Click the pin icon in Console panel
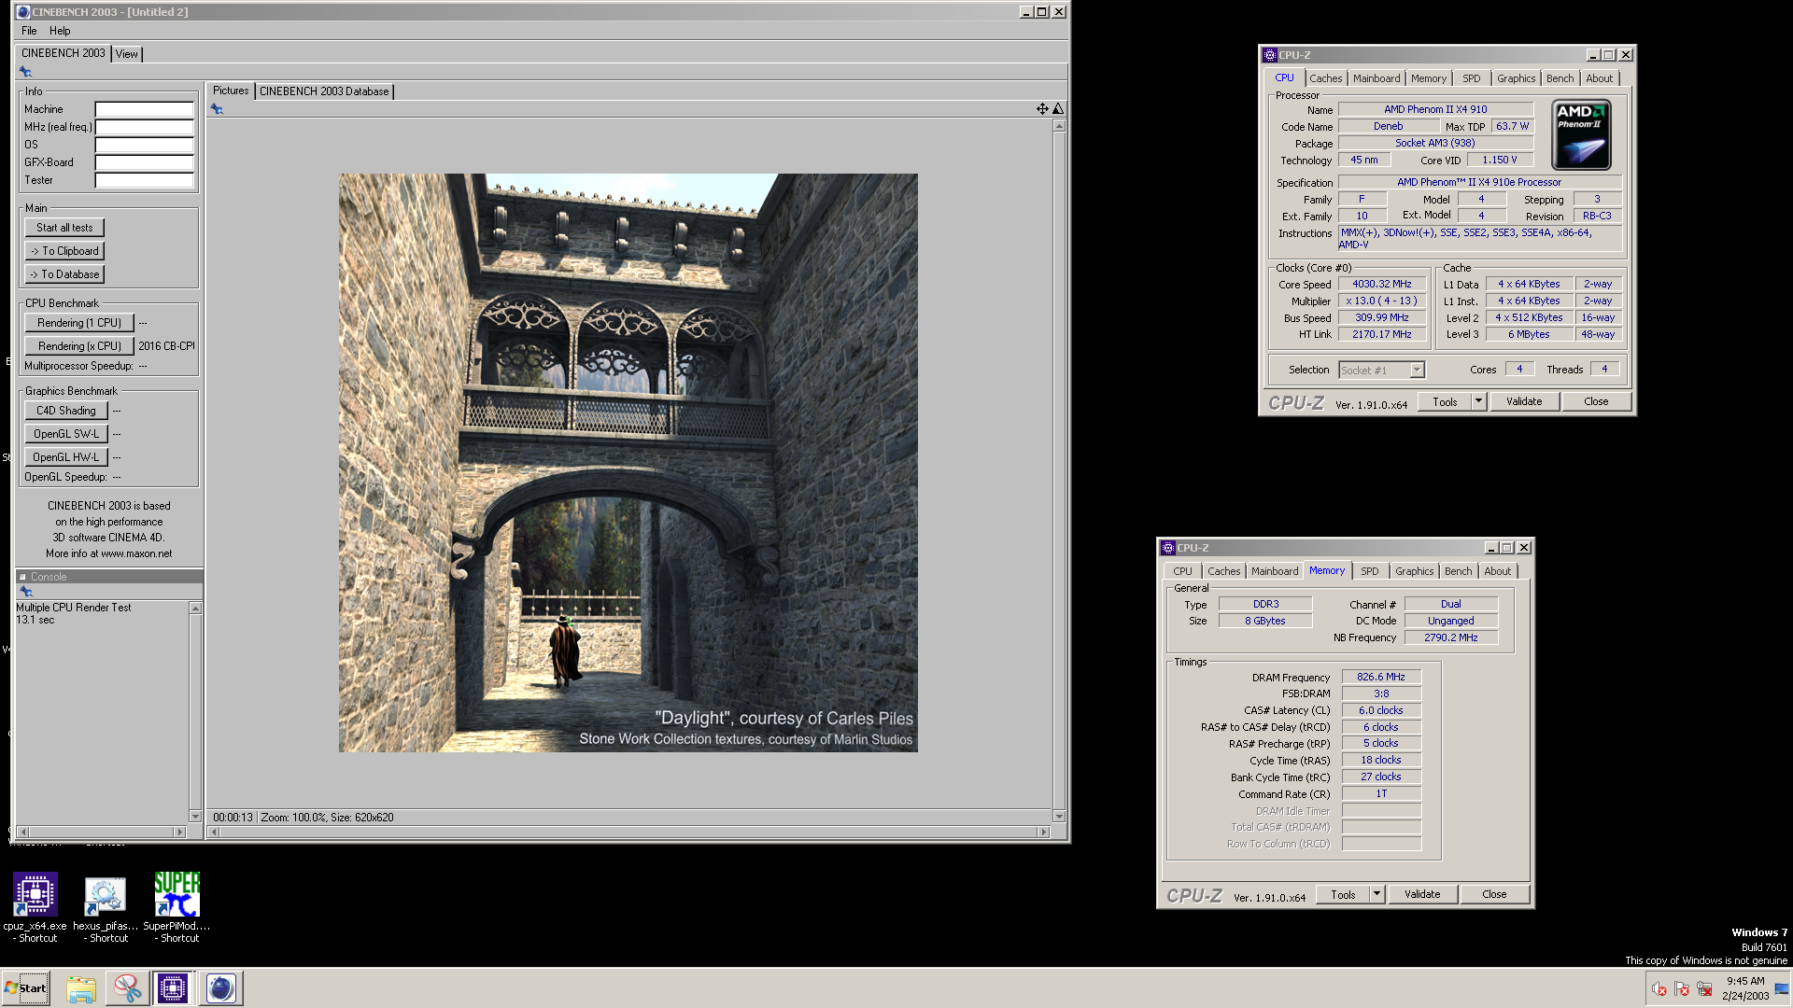This screenshot has width=1793, height=1008. click(26, 592)
